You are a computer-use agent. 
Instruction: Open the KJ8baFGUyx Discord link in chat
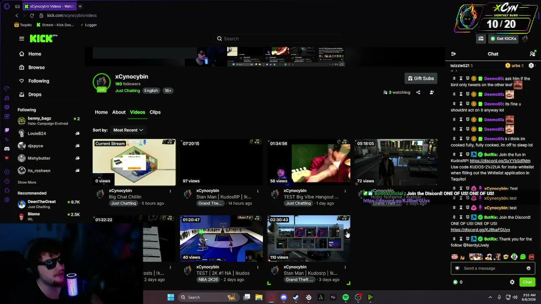pos(480,230)
